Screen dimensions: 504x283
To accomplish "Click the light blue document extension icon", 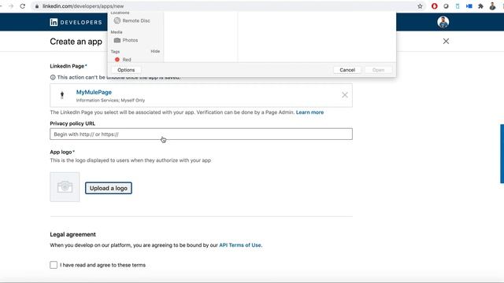I will 458,6.
